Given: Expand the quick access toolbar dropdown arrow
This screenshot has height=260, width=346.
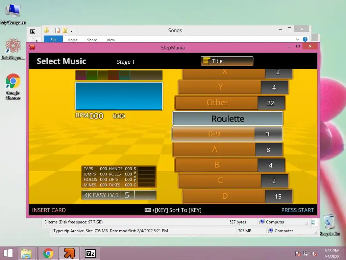Looking at the screenshot, I should (x=72, y=31).
